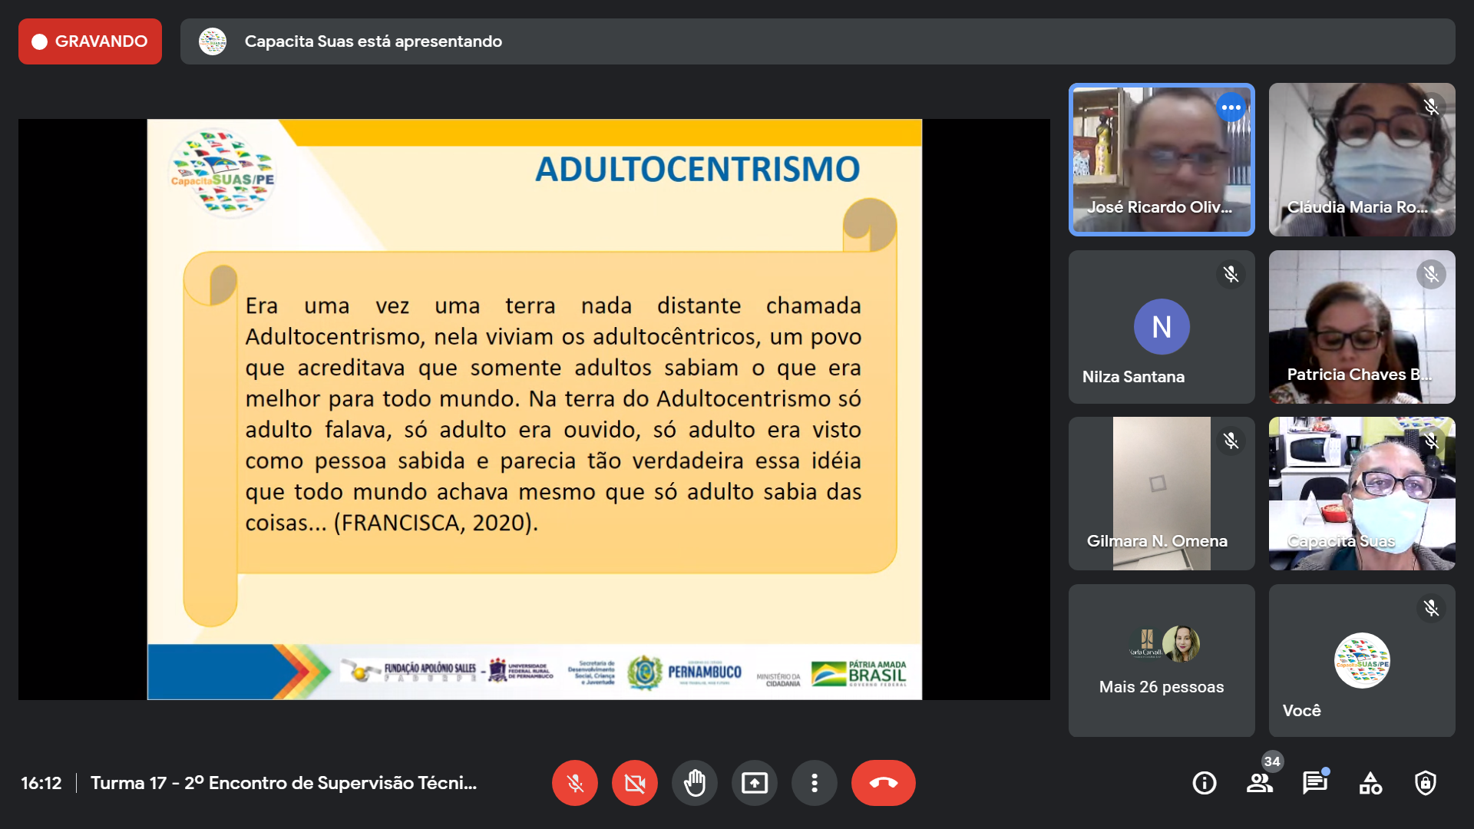Turn on the camera

pos(634,783)
